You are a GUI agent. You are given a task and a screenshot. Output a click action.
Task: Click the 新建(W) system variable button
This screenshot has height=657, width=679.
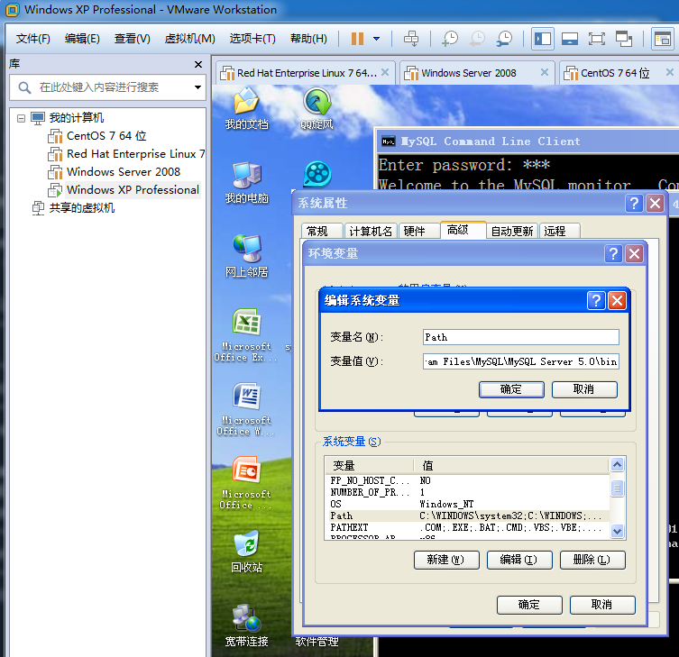point(446,560)
